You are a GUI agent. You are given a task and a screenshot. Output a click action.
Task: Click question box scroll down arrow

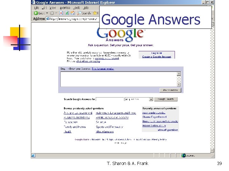pyautogui.click(x=179, y=85)
